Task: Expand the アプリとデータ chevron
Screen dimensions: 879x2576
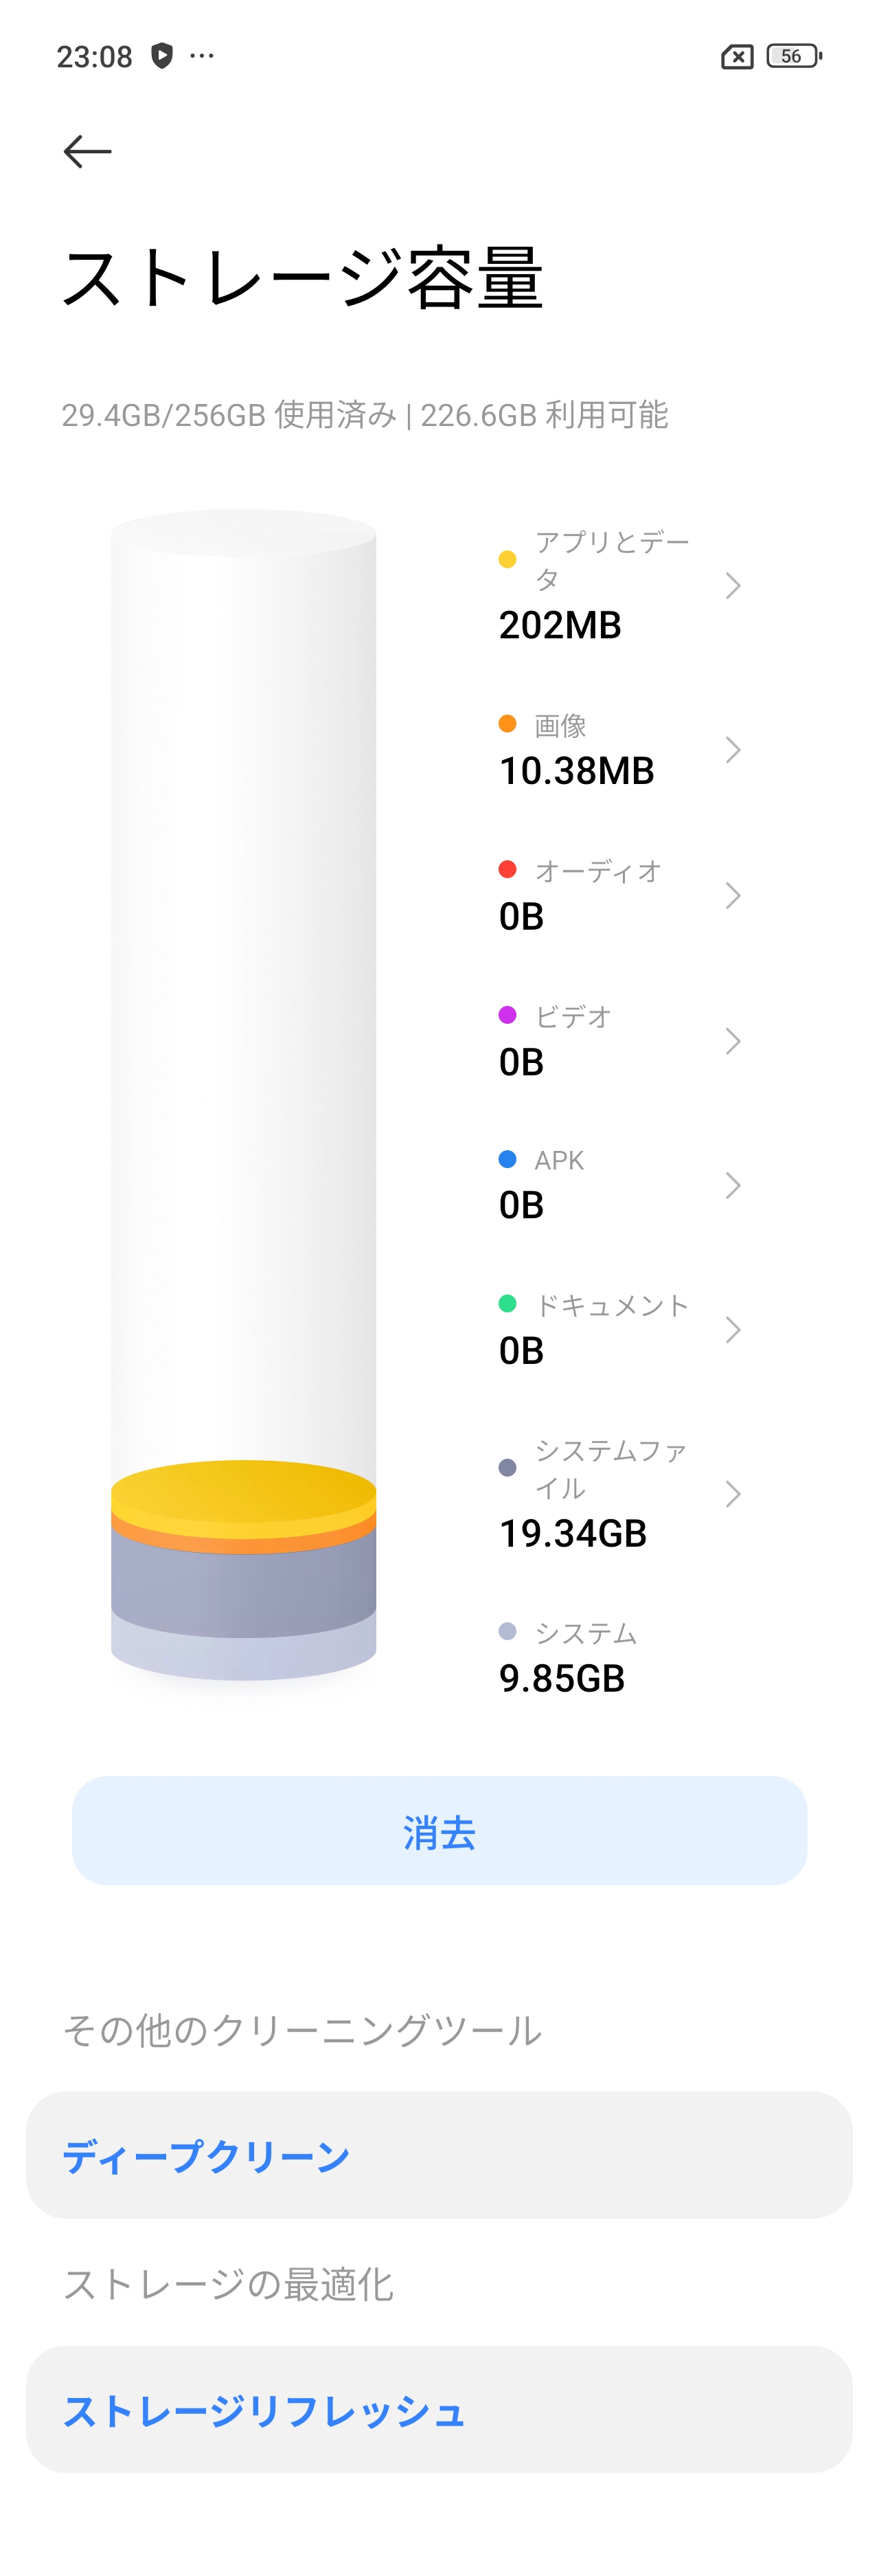Action: point(732,586)
